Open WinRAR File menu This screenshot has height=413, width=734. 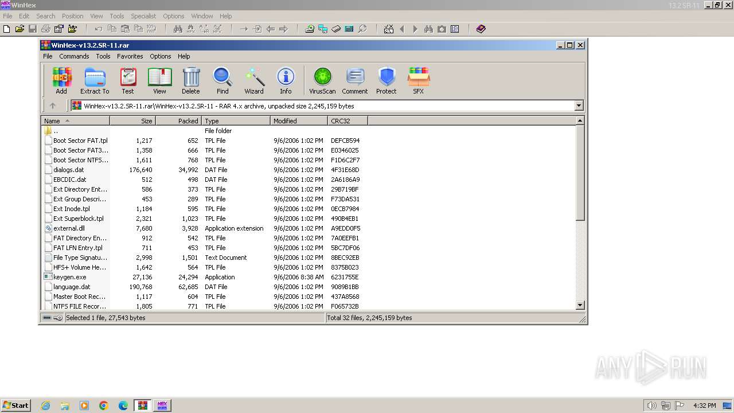pos(48,56)
